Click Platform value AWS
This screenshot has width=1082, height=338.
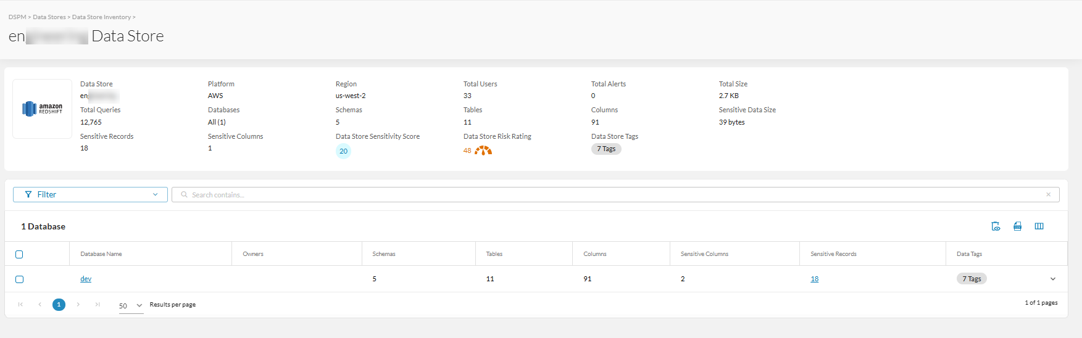215,96
